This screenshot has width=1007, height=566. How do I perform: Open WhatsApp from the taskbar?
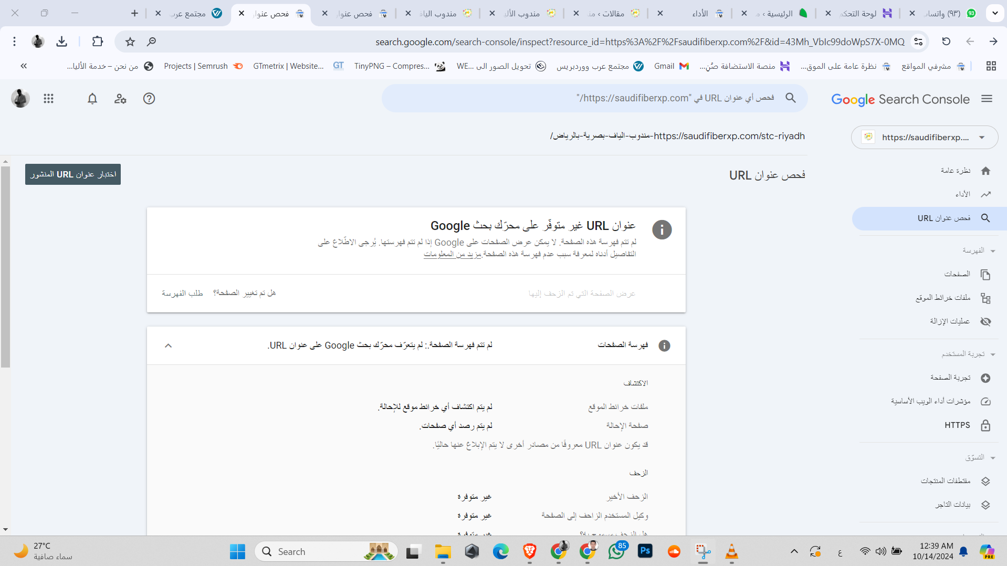tap(616, 551)
